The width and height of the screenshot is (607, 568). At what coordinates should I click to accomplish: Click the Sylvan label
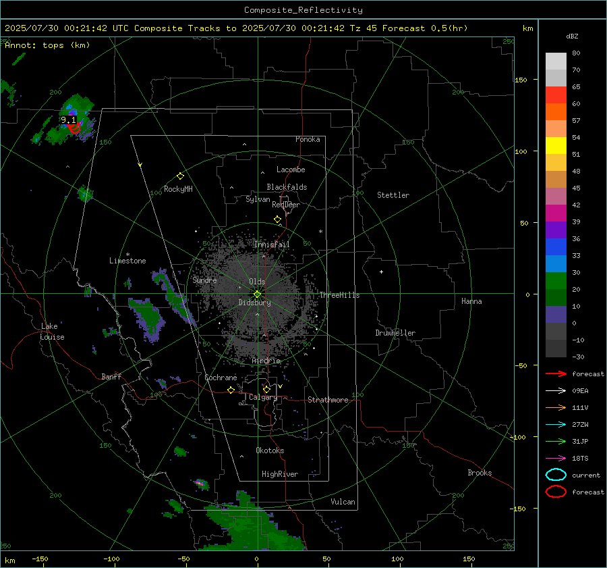[258, 199]
